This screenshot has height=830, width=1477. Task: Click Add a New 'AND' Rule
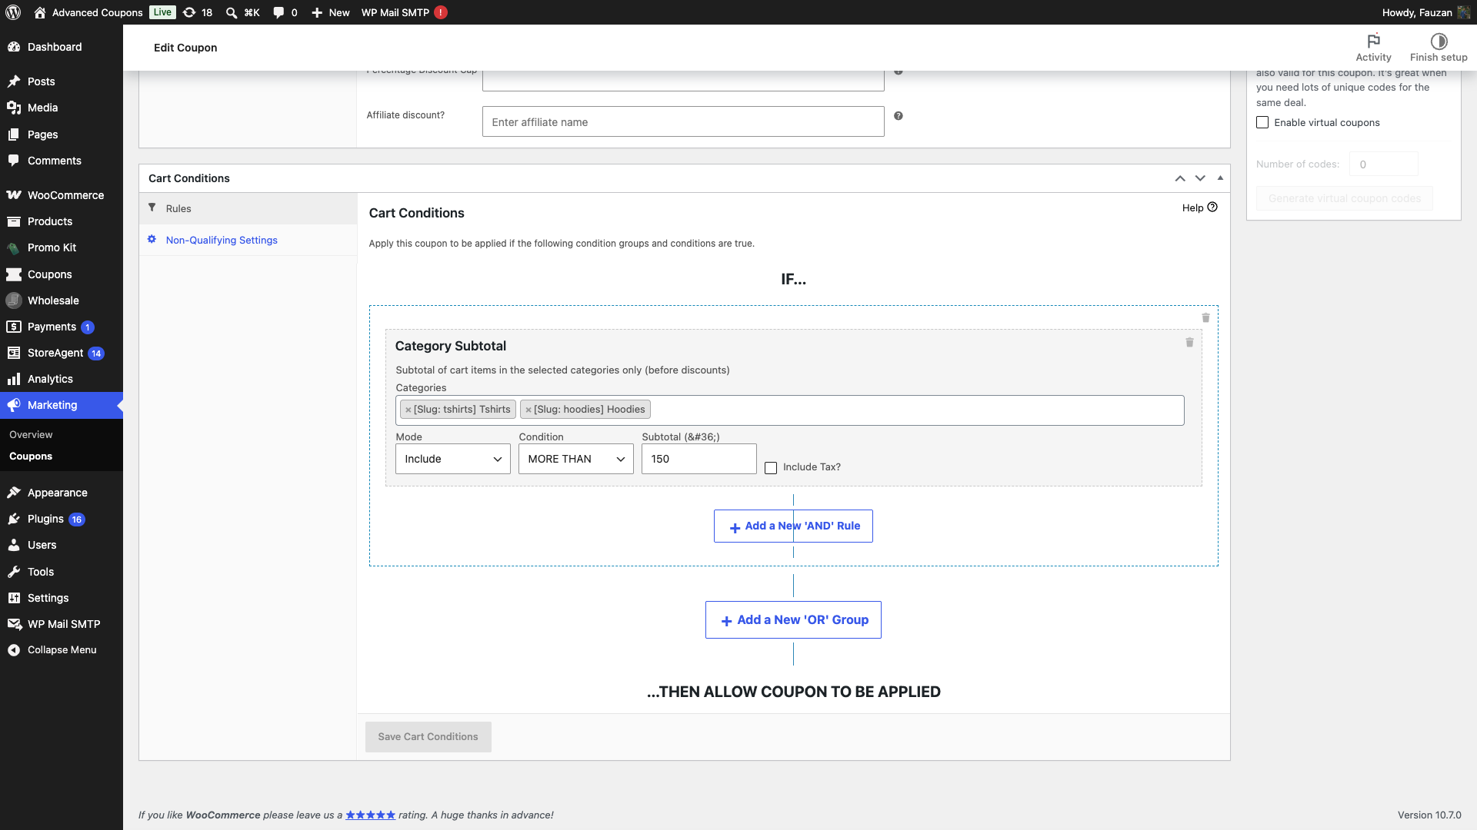click(793, 526)
